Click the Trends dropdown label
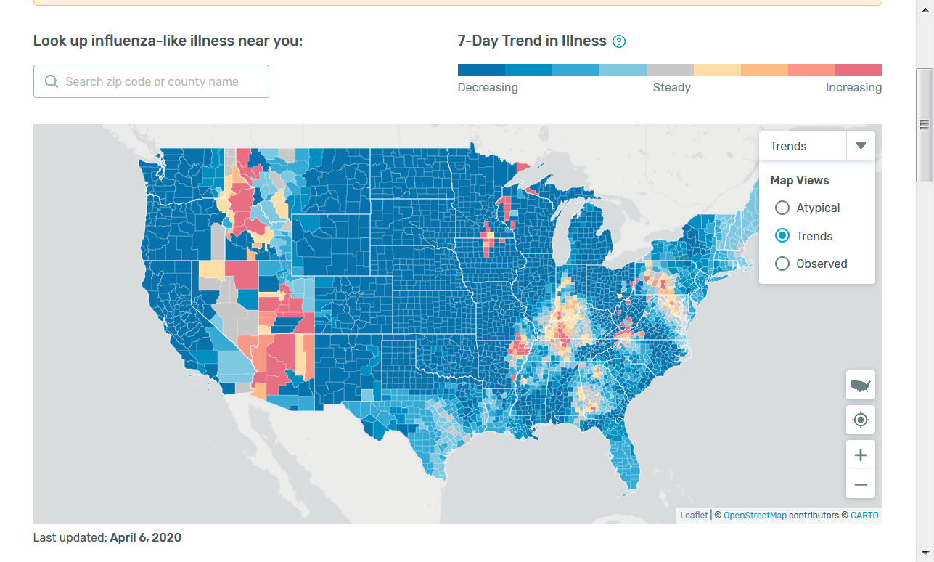 (789, 146)
